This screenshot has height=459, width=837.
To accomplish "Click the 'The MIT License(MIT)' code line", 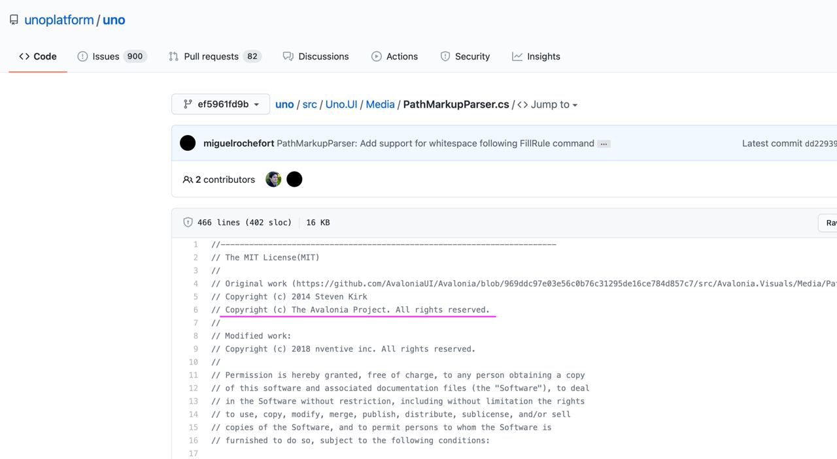I will click(x=265, y=257).
